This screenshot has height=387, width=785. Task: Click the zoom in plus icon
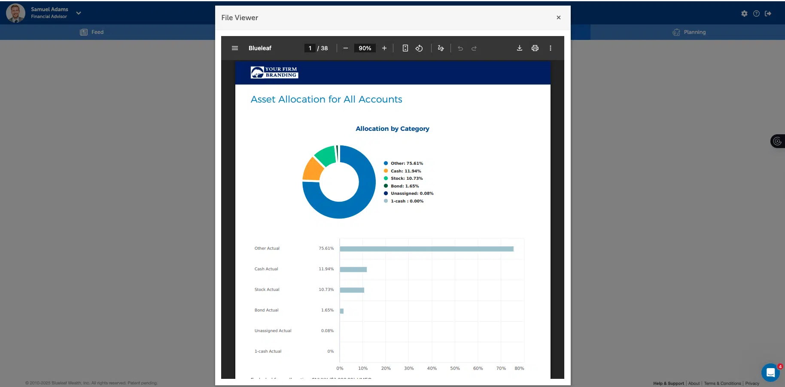pos(384,48)
